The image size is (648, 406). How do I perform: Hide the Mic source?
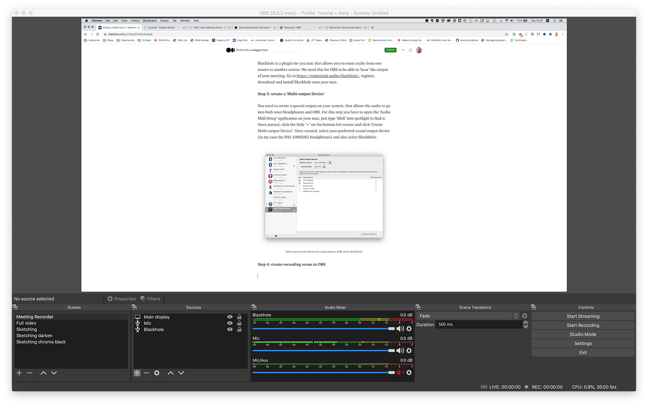pyautogui.click(x=230, y=323)
